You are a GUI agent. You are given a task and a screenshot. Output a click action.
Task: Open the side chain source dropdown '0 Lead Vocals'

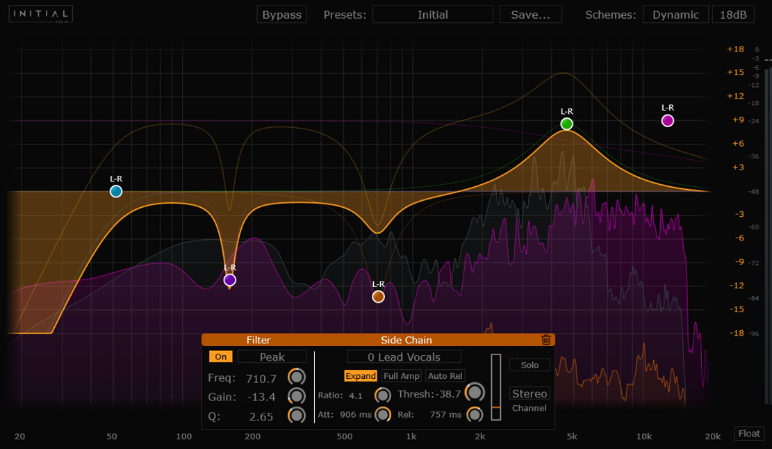(x=404, y=357)
